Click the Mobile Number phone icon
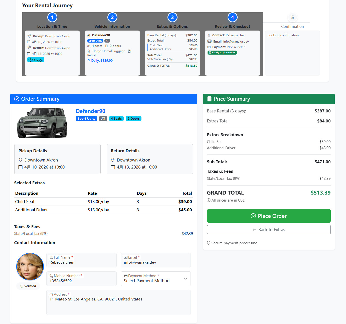Screen dimensions: 346x324 pos(51,276)
